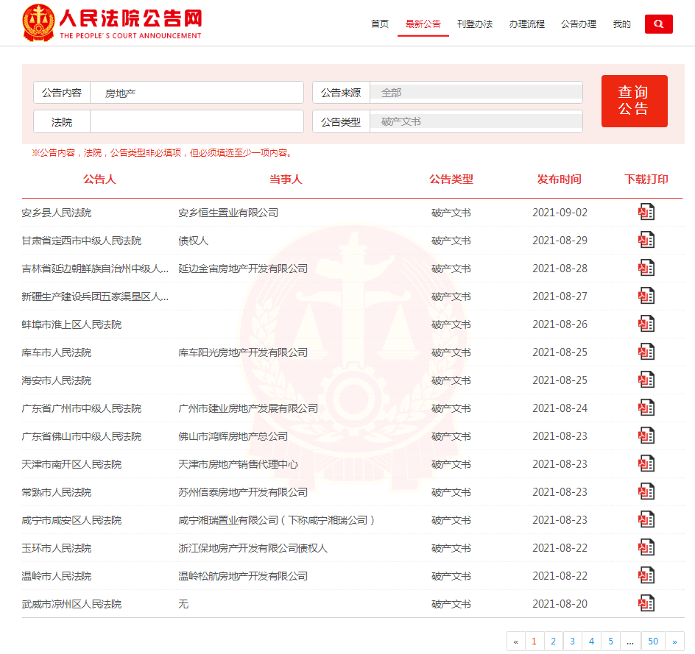
Task: Click the 法院 text input field
Action: [x=197, y=121]
